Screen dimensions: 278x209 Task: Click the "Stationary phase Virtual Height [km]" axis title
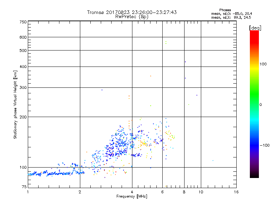[x=15, y=105]
